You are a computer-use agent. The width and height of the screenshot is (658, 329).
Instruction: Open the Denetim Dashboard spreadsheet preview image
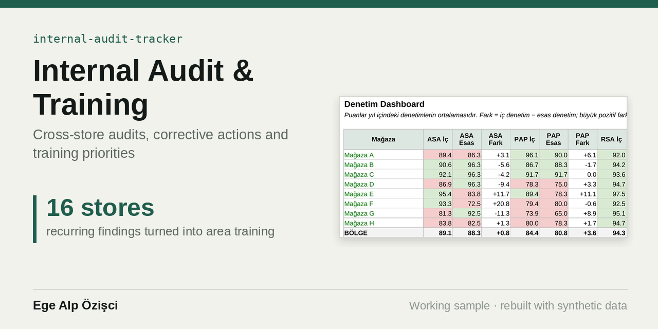pyautogui.click(x=483, y=167)
